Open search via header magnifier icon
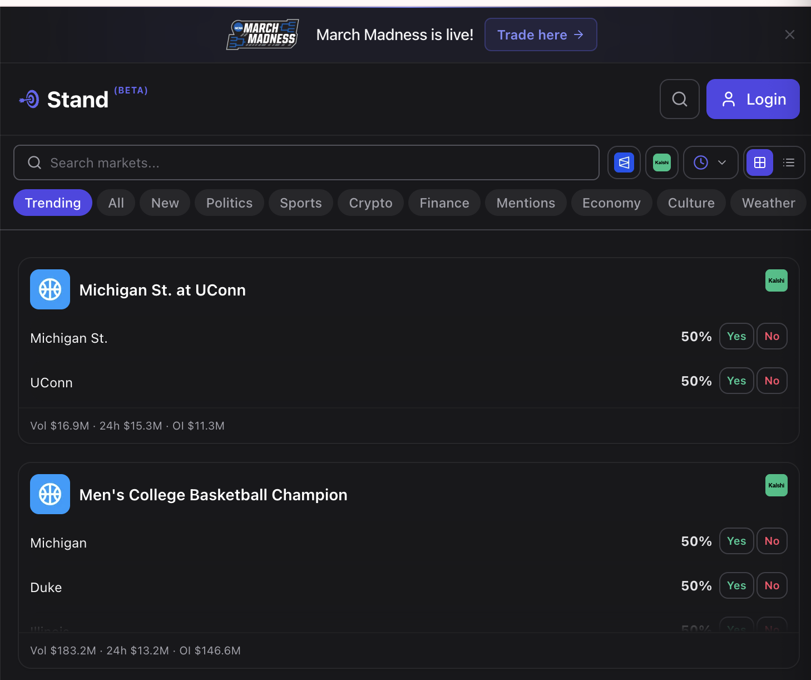This screenshot has width=811, height=680. 679,99
